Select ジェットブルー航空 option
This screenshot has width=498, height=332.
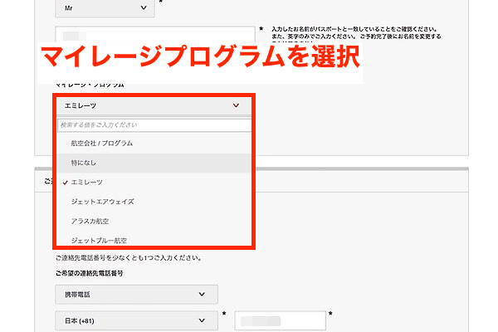click(154, 240)
